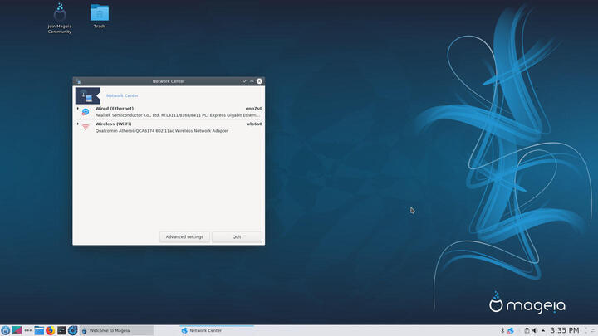Launch the file manager from the taskbar

pyautogui.click(x=39, y=330)
